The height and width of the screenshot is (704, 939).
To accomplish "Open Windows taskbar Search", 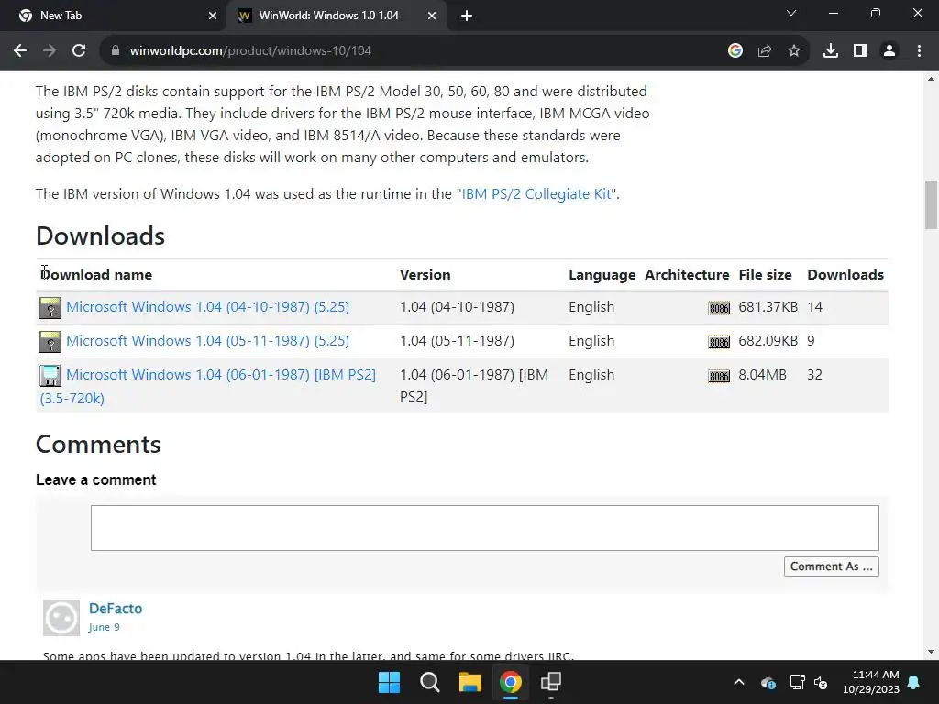I will click(x=429, y=682).
